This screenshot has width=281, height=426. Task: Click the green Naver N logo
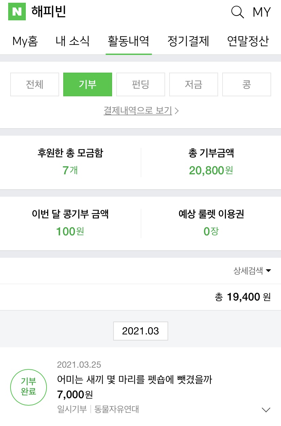[17, 12]
